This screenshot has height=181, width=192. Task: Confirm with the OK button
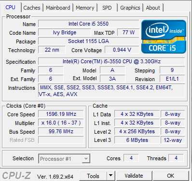pos(171,176)
